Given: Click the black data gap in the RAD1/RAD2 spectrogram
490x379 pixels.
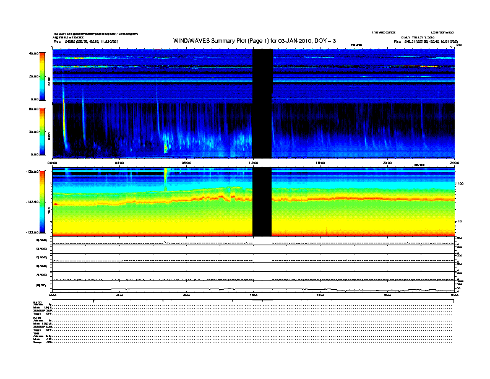Looking at the screenshot, I should pos(262,103).
